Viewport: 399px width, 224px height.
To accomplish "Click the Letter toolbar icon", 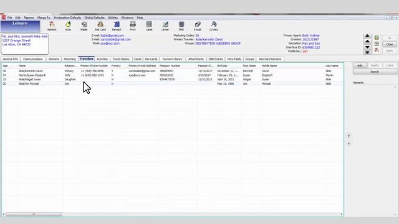I will 165,26.
